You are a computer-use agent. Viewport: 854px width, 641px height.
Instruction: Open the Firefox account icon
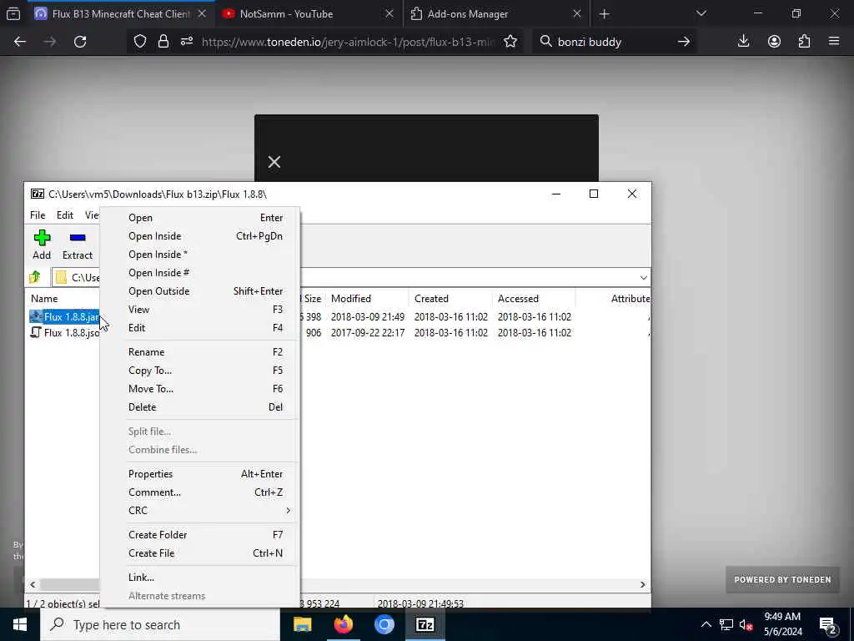774,42
